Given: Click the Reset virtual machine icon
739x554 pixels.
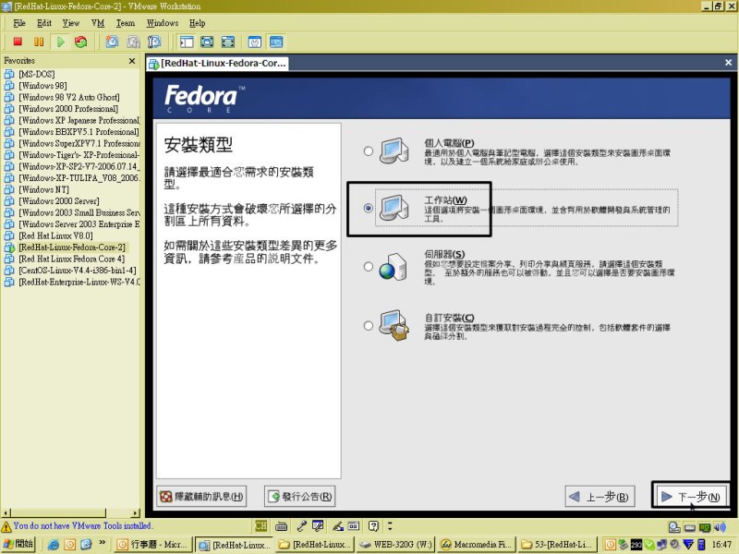Looking at the screenshot, I should pos(81,42).
